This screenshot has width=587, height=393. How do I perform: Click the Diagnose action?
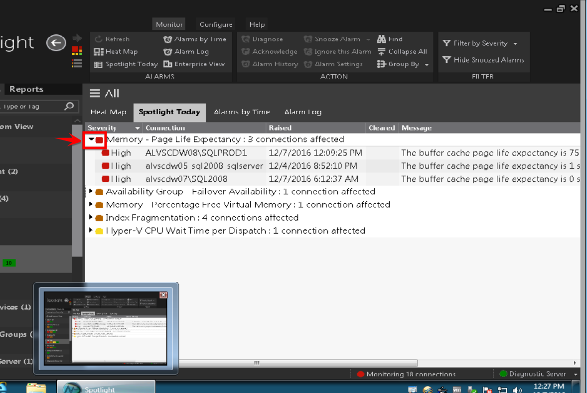pos(263,39)
